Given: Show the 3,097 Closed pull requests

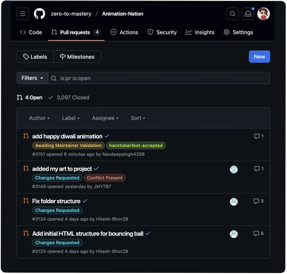Looking at the screenshot, I should tap(69, 97).
